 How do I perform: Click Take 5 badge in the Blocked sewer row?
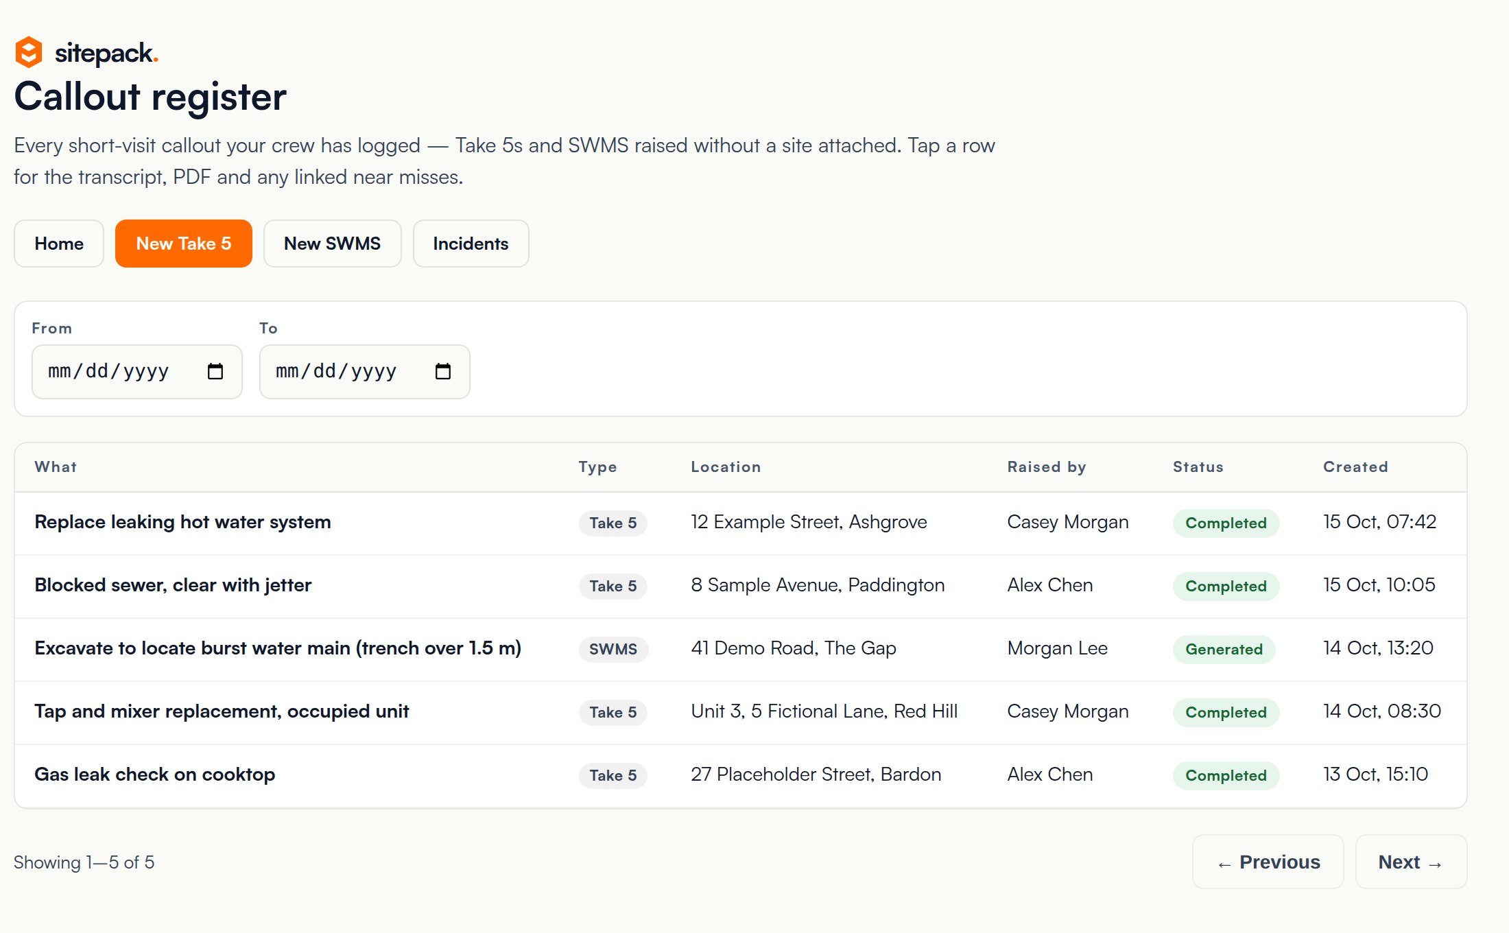(613, 586)
